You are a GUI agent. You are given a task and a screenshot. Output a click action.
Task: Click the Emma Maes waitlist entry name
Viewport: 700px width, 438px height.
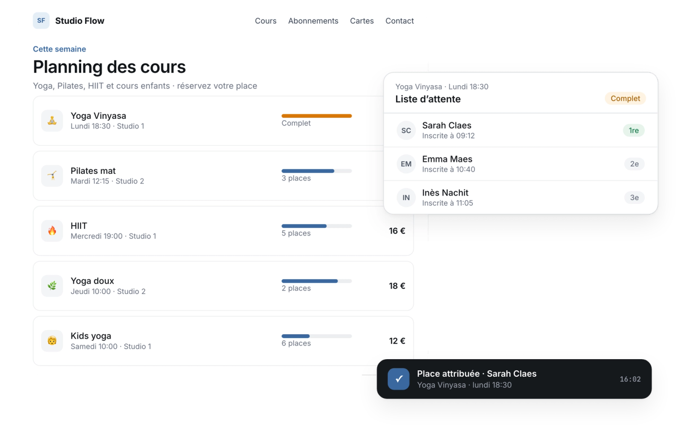coord(447,159)
